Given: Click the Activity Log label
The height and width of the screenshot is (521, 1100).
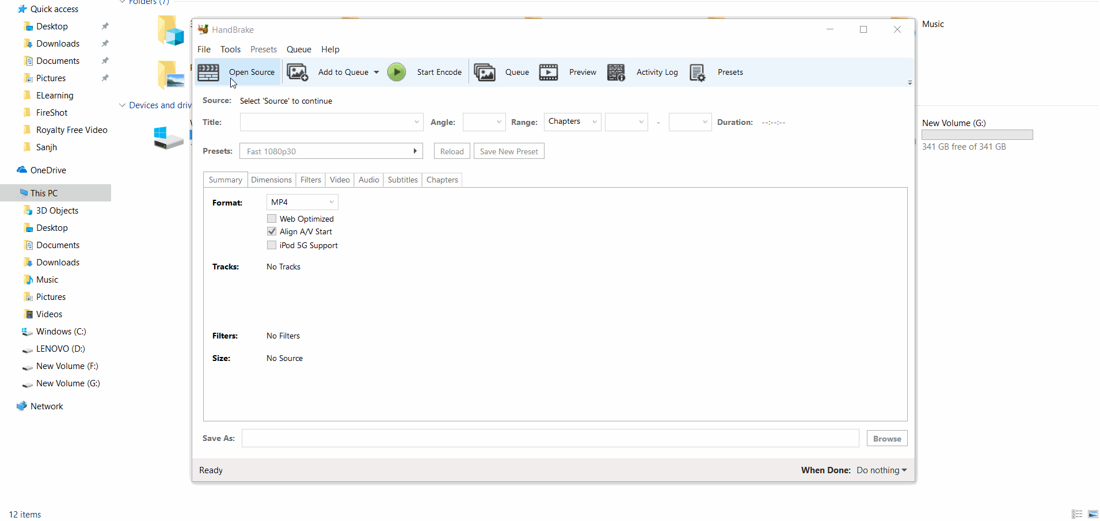Looking at the screenshot, I should click(657, 73).
